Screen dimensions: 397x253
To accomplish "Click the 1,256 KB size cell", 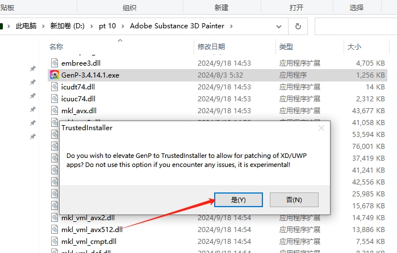I will [x=370, y=75].
